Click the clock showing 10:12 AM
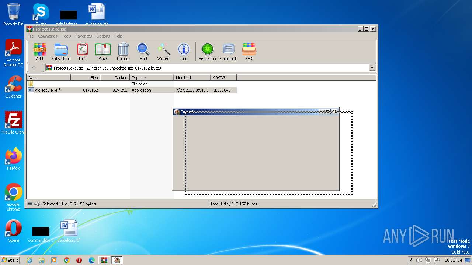472x265 pixels. click(453, 260)
